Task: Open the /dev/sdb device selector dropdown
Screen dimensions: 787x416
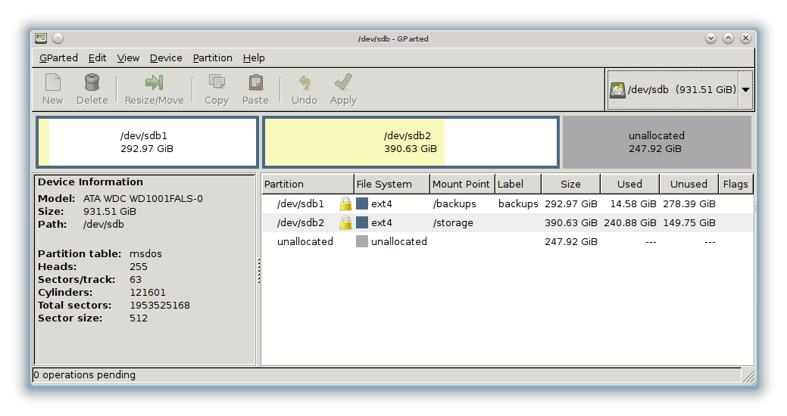Action: [745, 89]
